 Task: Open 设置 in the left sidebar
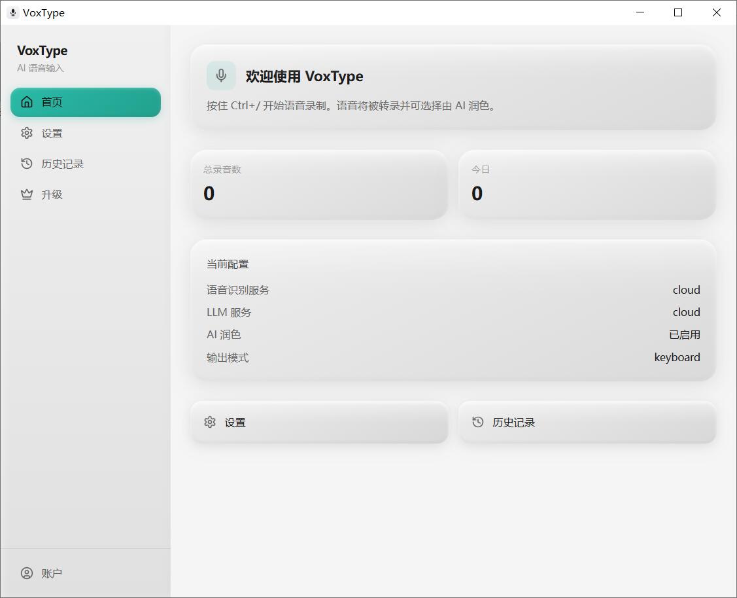pos(86,133)
